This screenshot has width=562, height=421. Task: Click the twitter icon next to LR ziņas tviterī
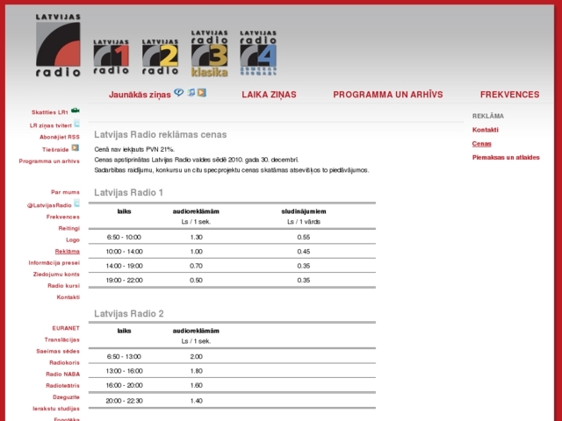[76, 124]
